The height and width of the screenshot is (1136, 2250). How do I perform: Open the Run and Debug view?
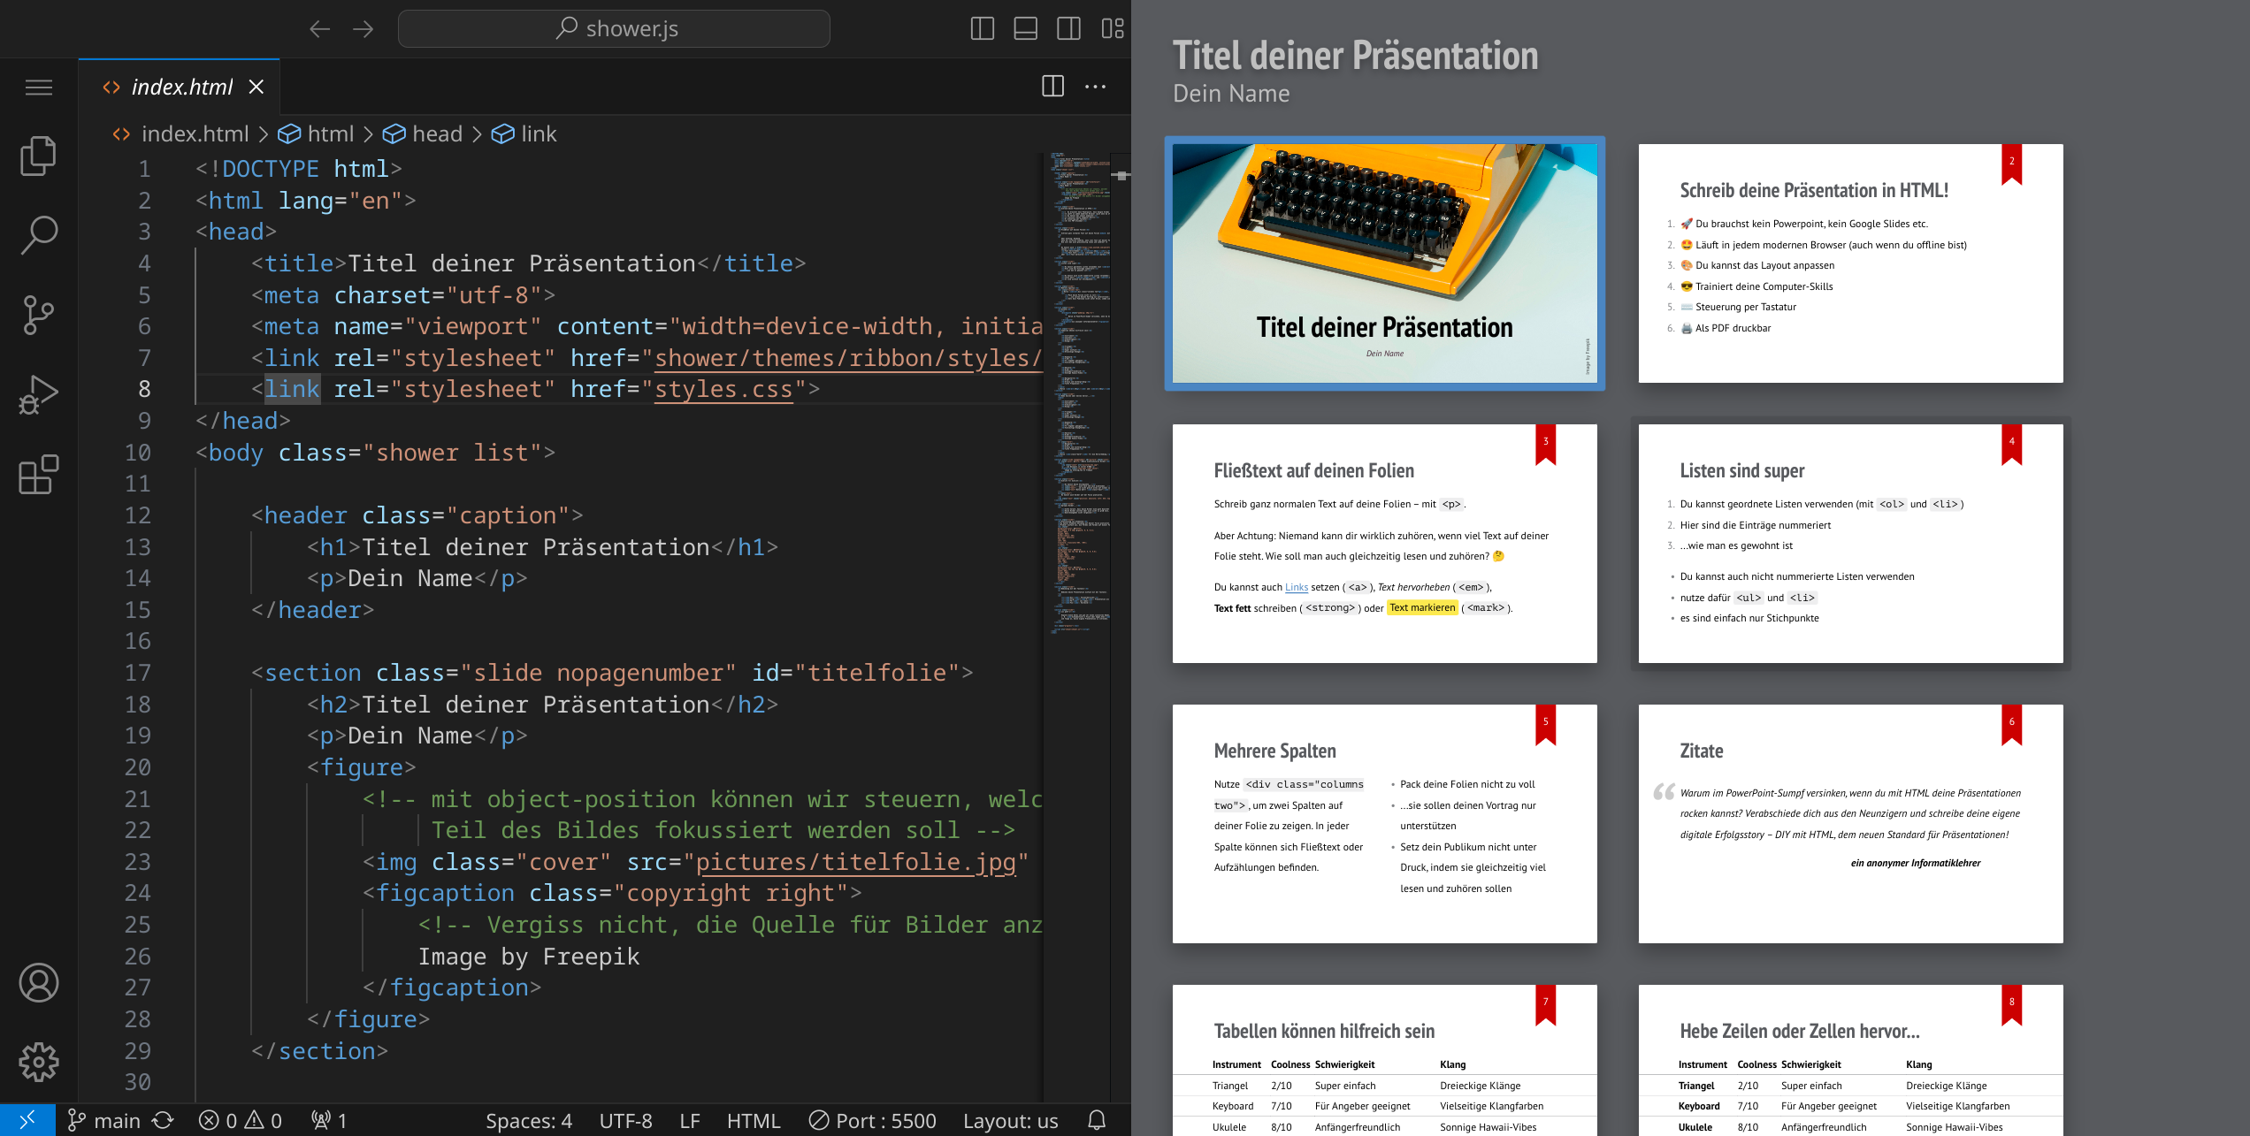[x=38, y=394]
